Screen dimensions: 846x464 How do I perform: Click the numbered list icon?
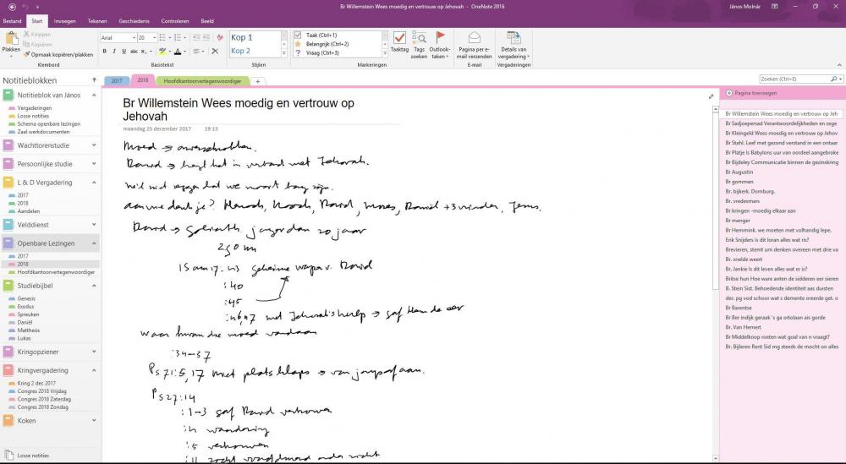pos(179,38)
